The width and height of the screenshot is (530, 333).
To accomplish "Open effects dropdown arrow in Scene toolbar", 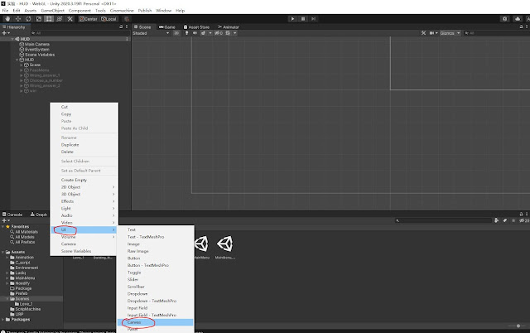I will coord(210,33).
